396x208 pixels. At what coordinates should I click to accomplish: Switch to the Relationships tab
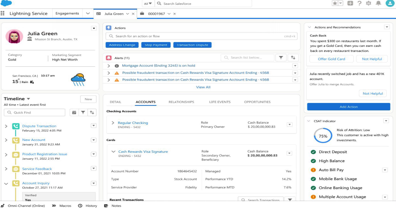coord(181,102)
